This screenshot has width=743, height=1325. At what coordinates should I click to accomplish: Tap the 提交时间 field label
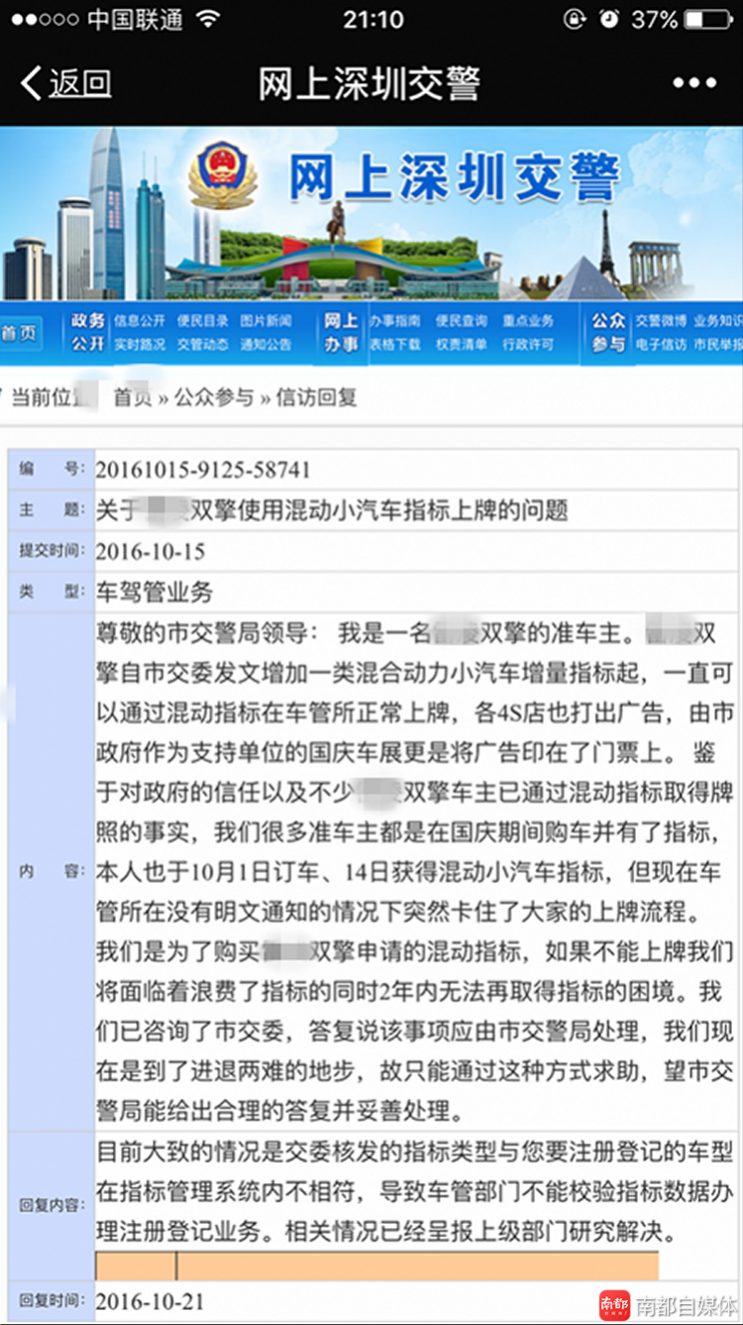[x=51, y=551]
